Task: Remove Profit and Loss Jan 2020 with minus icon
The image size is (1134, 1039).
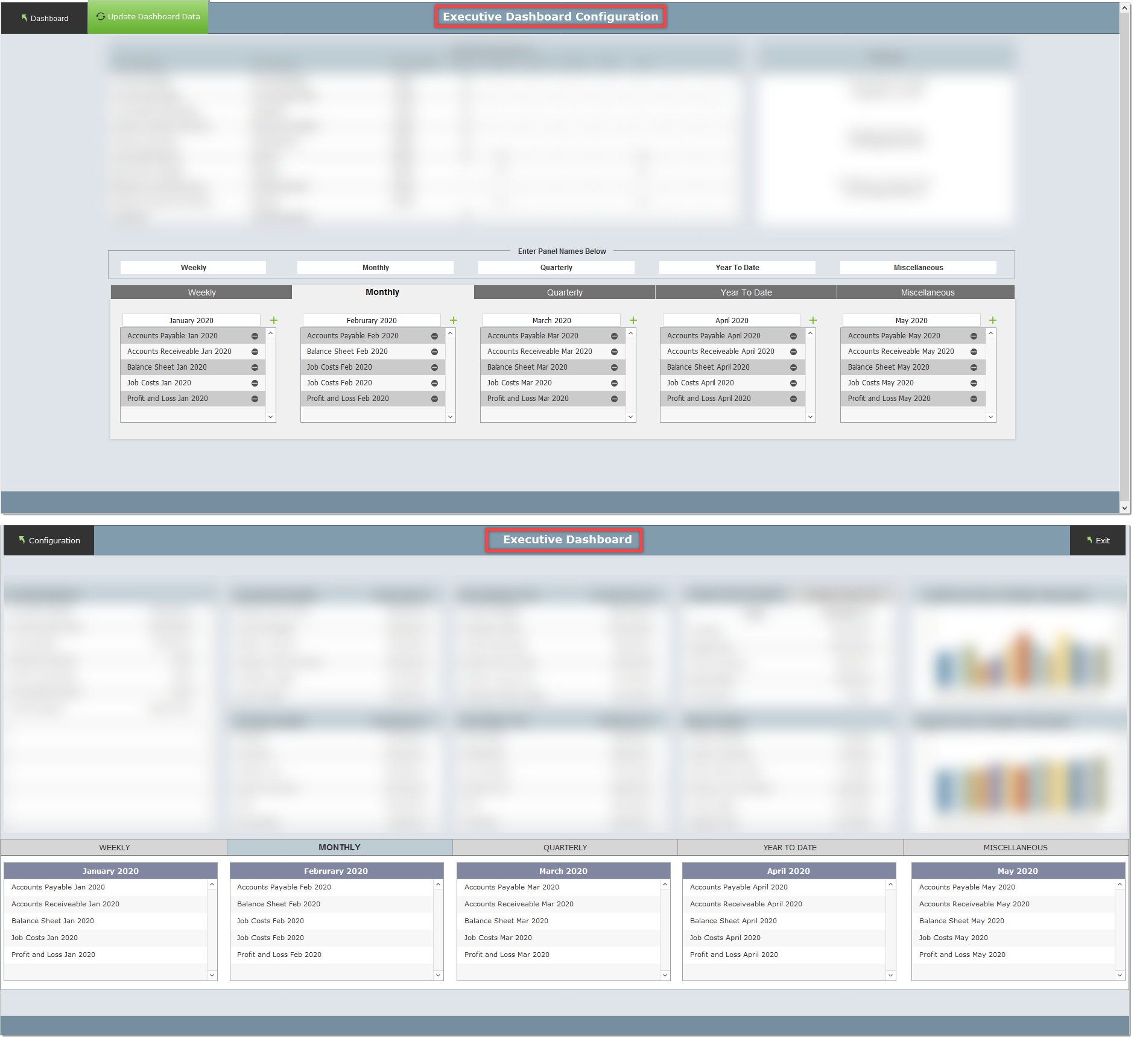Action: (x=255, y=399)
